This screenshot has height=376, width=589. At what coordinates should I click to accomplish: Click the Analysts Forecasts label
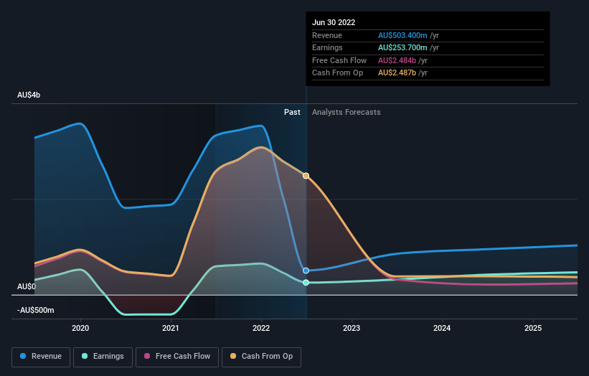tap(347, 113)
